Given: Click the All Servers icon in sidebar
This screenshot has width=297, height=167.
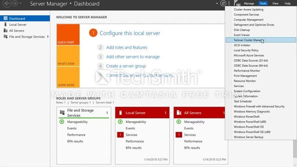Looking at the screenshot, I should click(x=6, y=31).
